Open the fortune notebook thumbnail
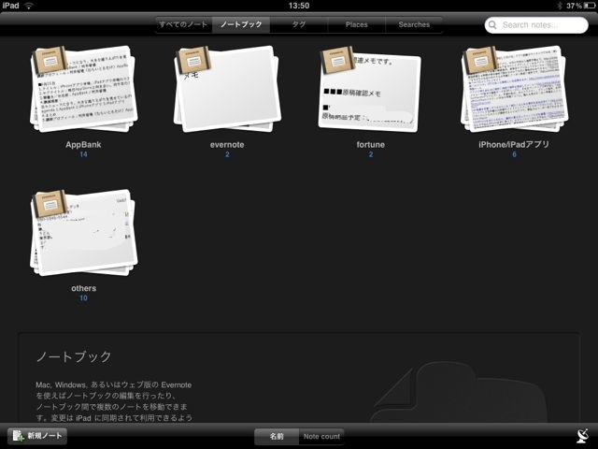Viewport: 598px width, 449px height. 370,90
